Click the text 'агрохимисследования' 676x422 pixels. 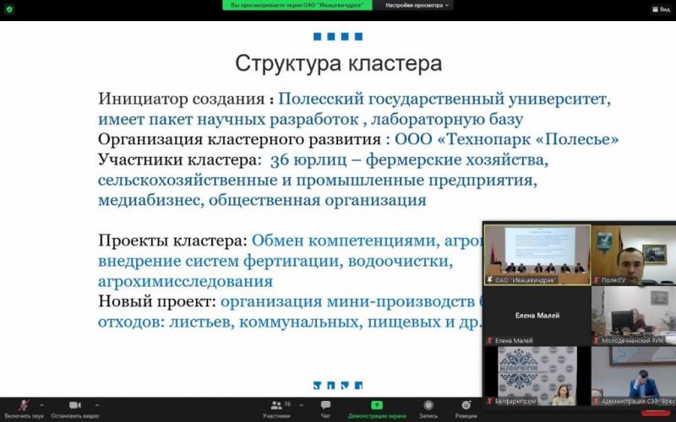185,281
